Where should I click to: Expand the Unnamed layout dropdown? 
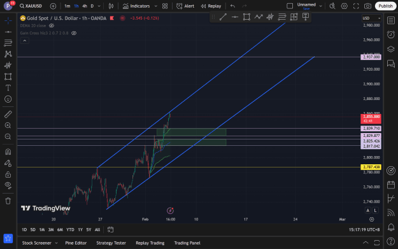coord(320,6)
